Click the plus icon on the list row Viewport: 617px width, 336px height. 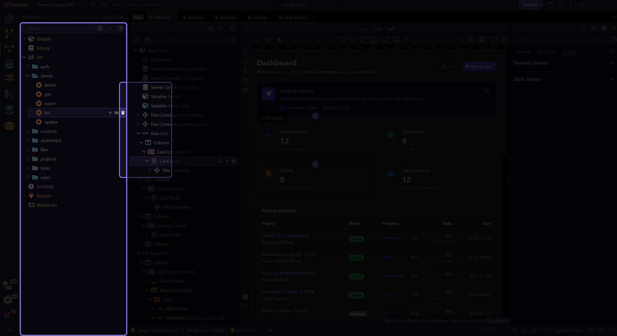pyautogui.click(x=110, y=113)
